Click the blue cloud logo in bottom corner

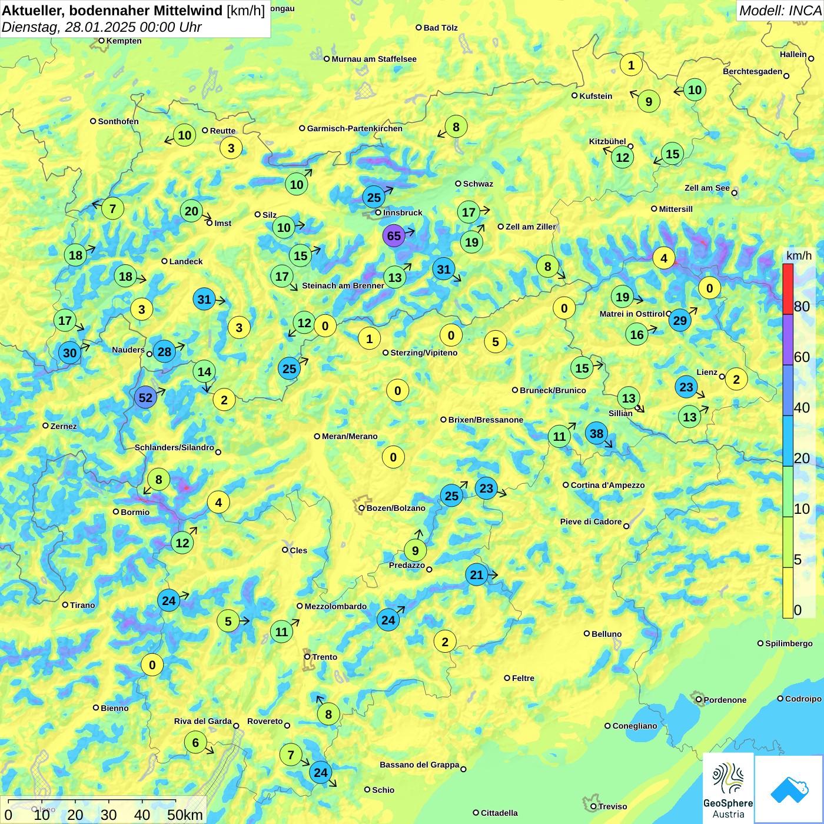click(x=789, y=789)
